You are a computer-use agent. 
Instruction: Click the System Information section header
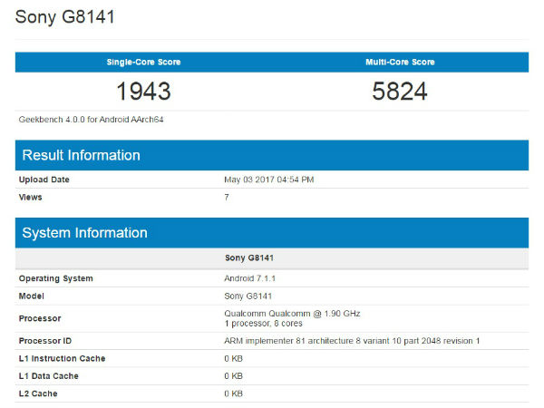84,233
